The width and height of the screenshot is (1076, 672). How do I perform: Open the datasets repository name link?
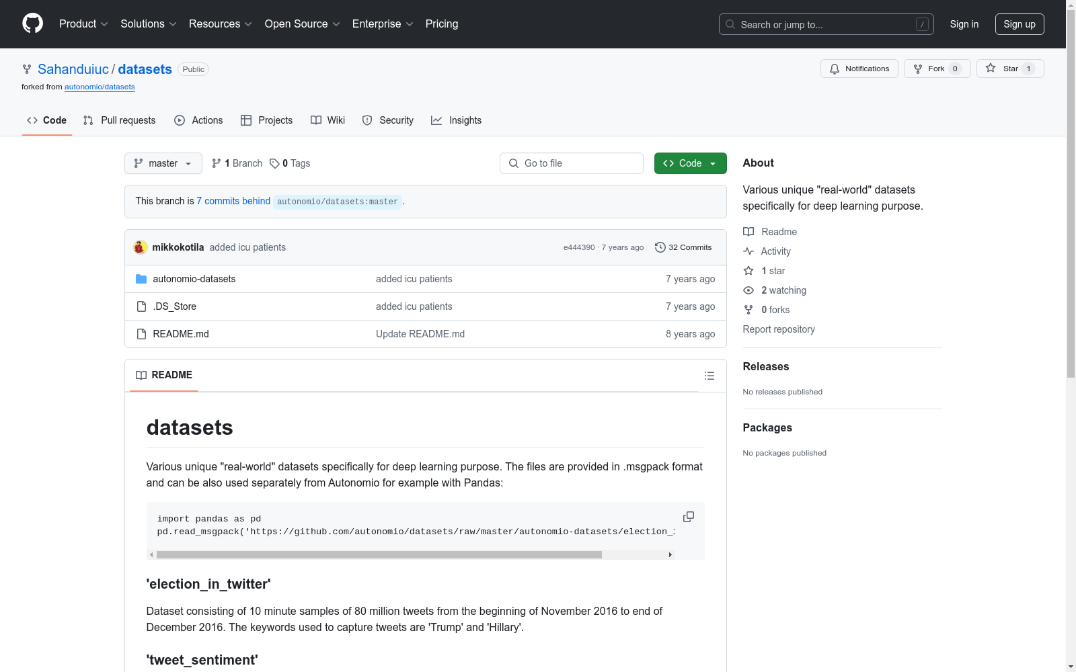coord(145,69)
